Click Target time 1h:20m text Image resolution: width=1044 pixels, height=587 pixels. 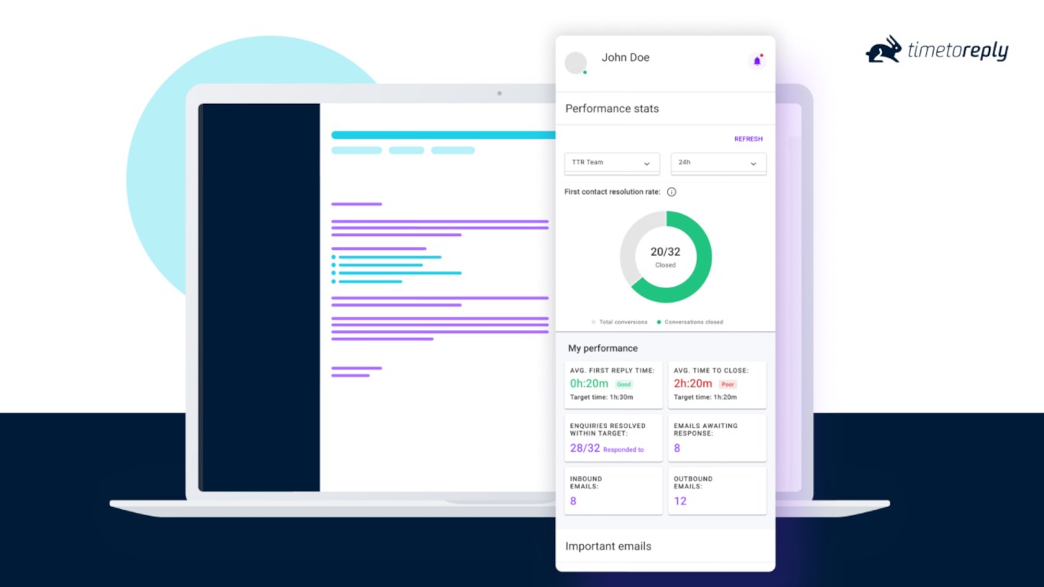[x=705, y=397]
